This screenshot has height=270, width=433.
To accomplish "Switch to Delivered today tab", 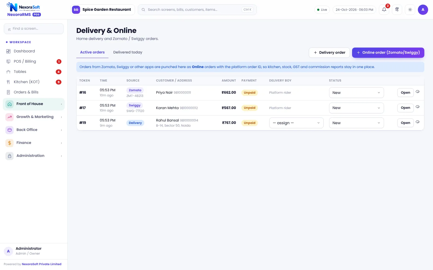I will (x=128, y=52).
